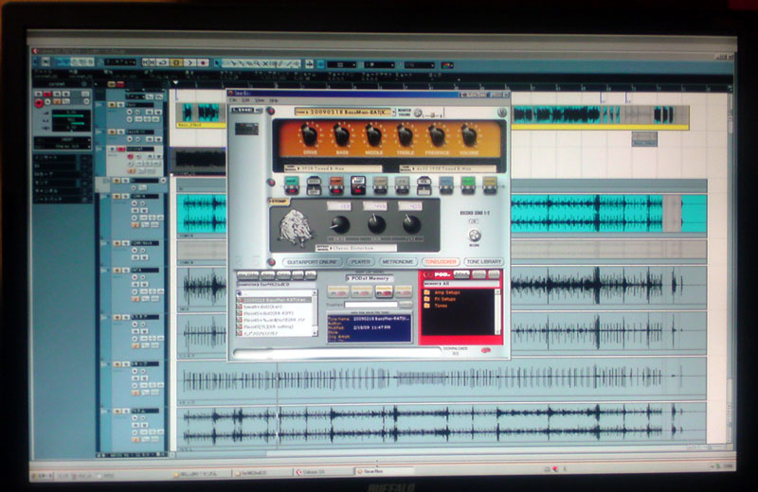Open the PODxt Memory dropdown
The height and width of the screenshot is (492, 758).
[370, 278]
